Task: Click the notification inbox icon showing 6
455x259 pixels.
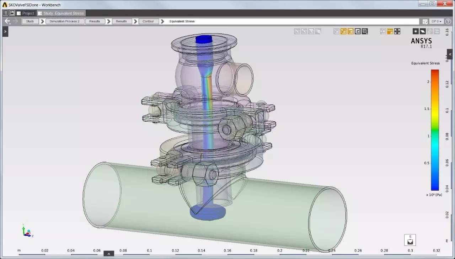Action: point(410,240)
